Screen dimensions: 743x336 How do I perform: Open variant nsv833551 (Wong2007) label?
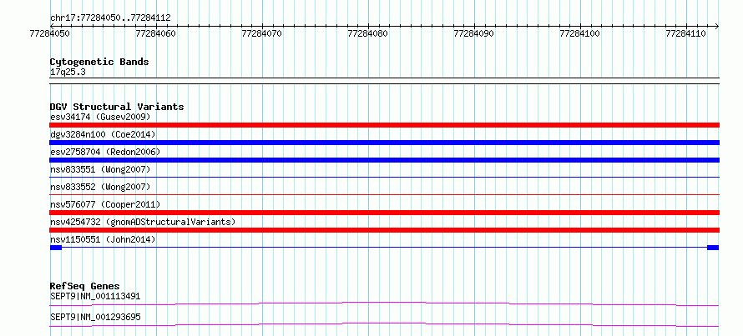(100, 169)
